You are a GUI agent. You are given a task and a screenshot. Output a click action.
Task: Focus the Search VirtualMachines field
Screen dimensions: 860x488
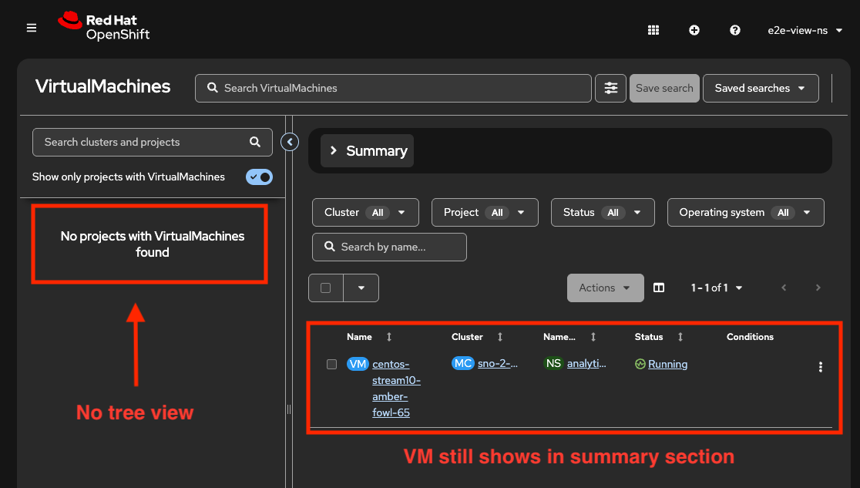tap(393, 88)
